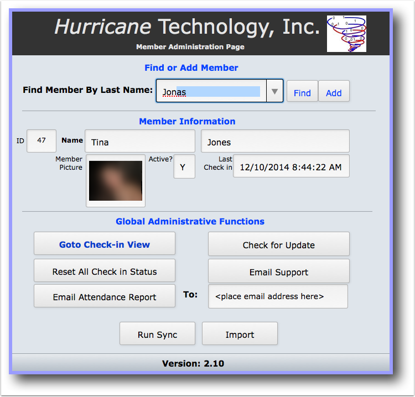Click the Last Check in date field
This screenshot has width=415, height=397.
coord(291,166)
